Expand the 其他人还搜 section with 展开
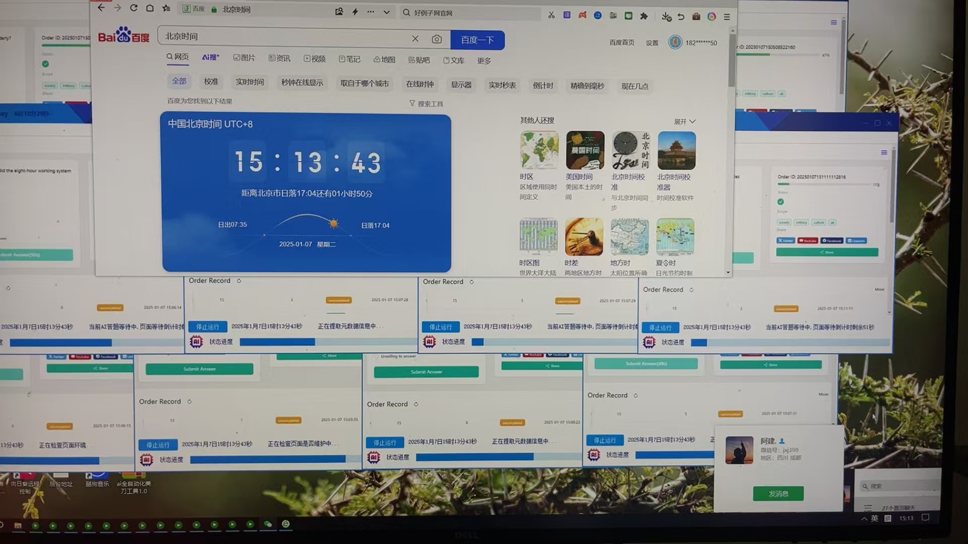Image resolution: width=968 pixels, height=544 pixels. pos(685,121)
